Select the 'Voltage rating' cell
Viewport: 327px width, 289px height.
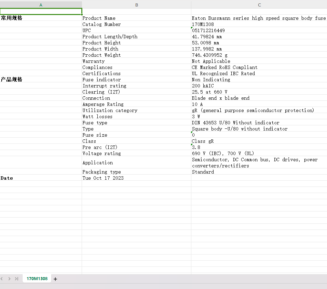tap(137, 153)
